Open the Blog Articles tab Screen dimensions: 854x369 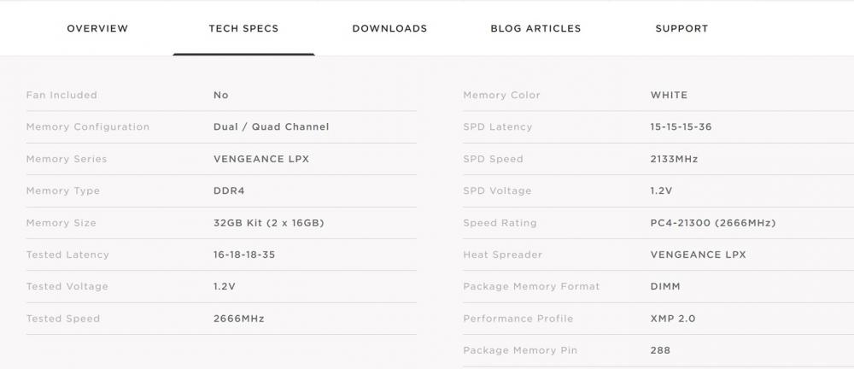click(535, 28)
